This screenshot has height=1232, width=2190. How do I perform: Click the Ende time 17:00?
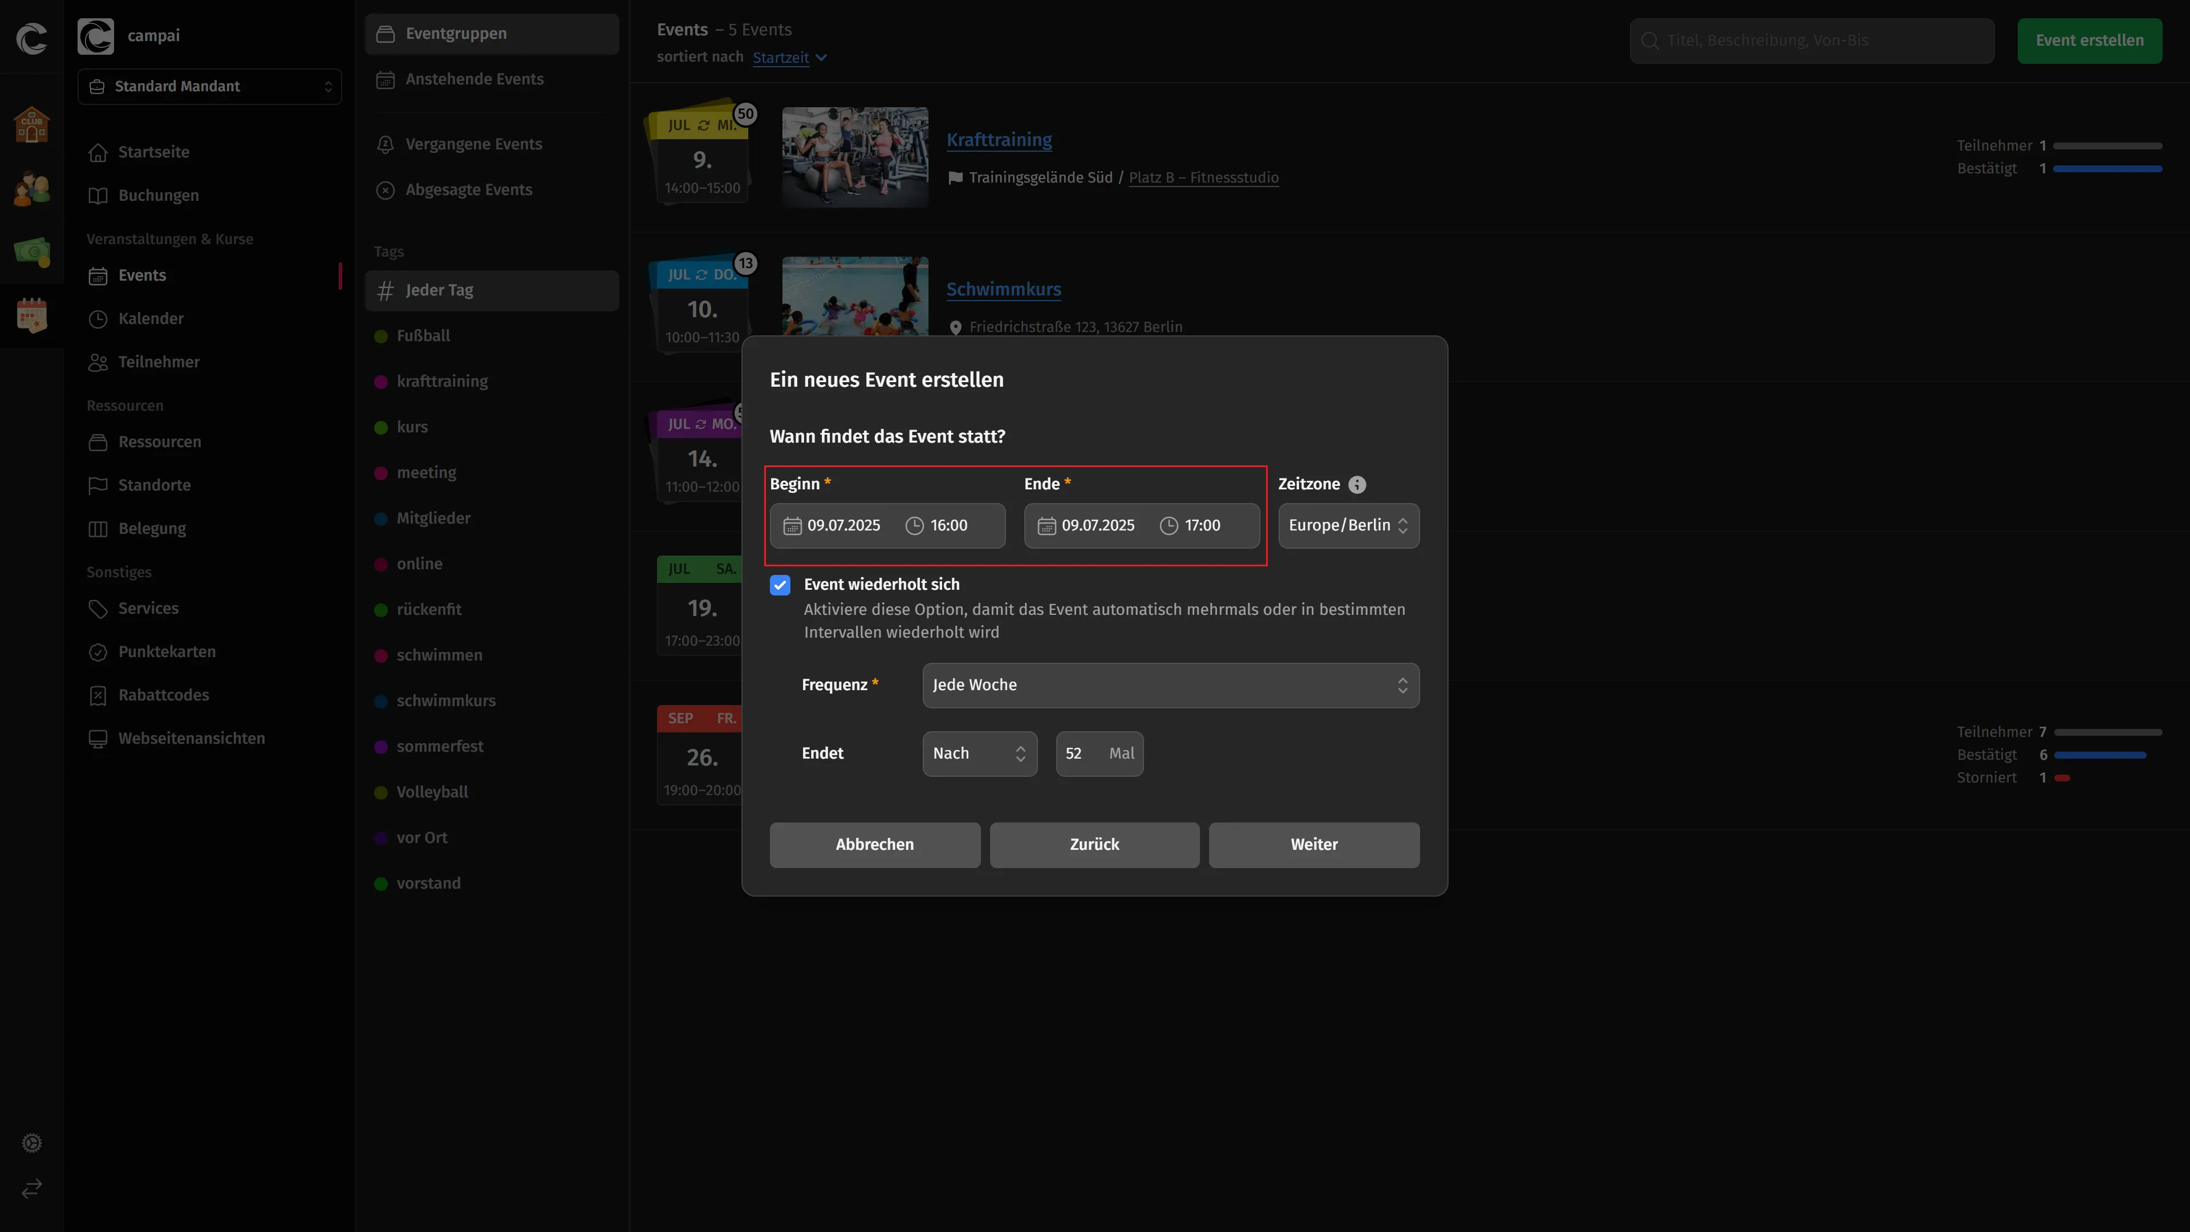[1202, 525]
